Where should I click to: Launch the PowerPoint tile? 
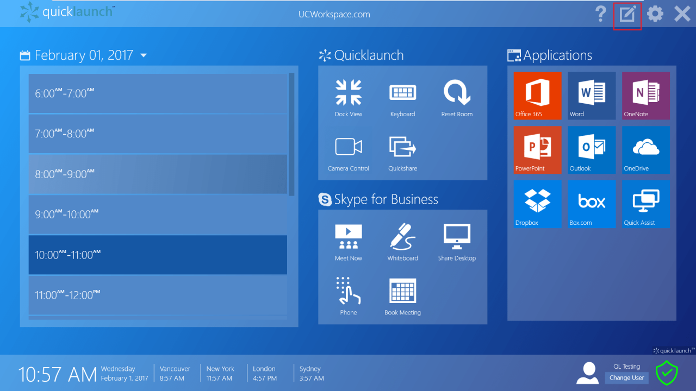tap(538, 150)
